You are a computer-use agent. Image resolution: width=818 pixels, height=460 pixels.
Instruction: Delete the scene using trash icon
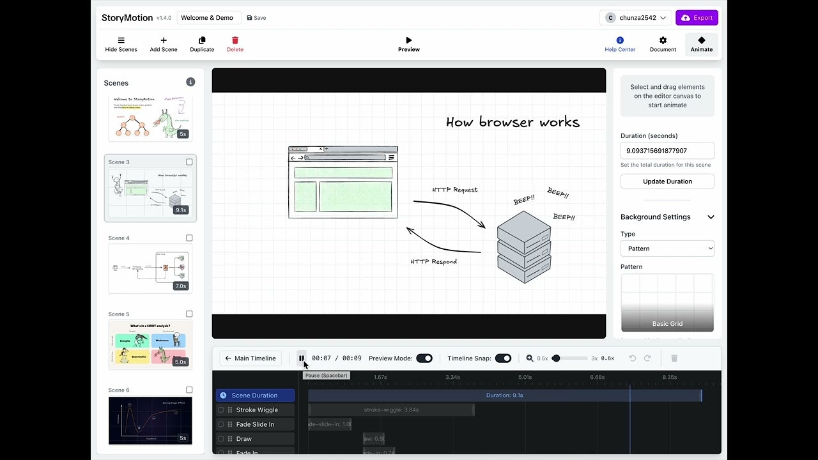tap(235, 40)
